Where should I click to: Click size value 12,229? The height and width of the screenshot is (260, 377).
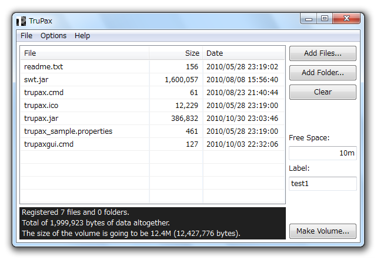click(186, 106)
